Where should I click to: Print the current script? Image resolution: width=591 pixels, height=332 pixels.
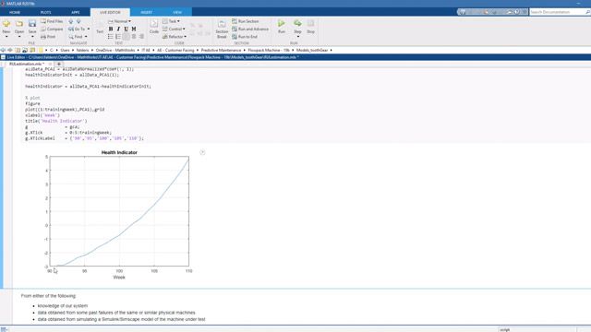point(48,37)
